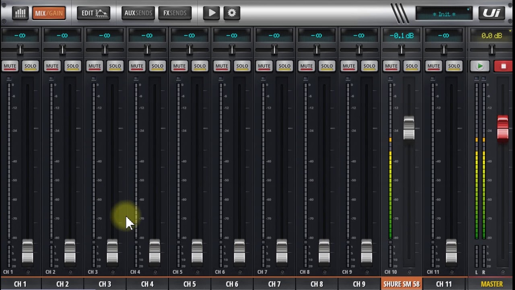The image size is (515, 290).
Task: Mute channel CH 1
Action: tap(10, 66)
